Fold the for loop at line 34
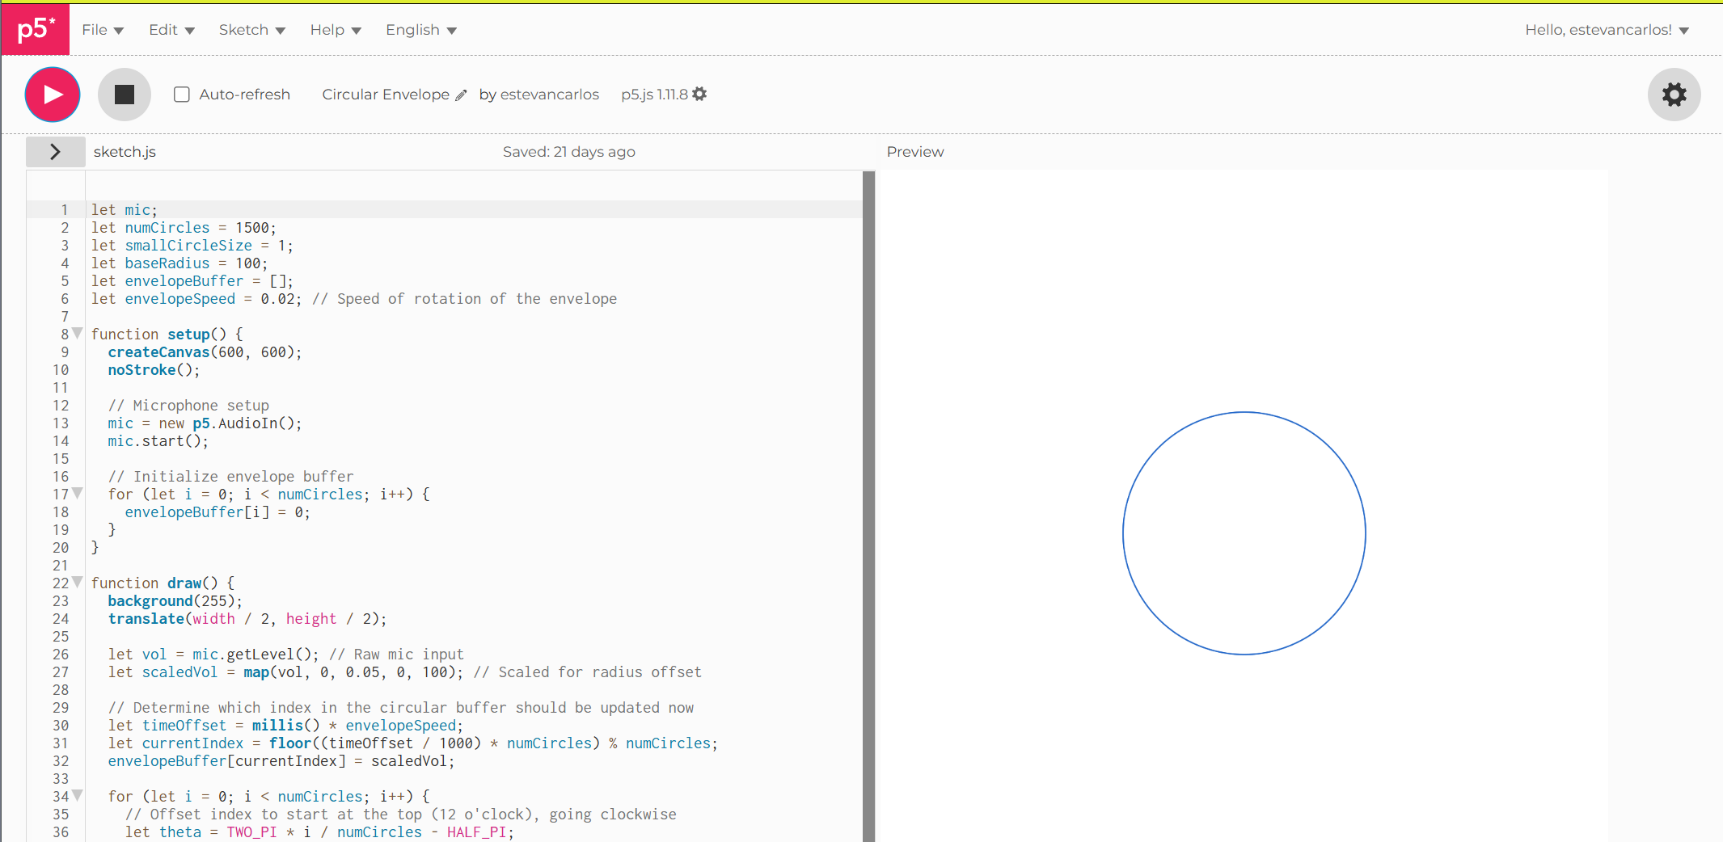Viewport: 1723px width, 842px height. [78, 795]
